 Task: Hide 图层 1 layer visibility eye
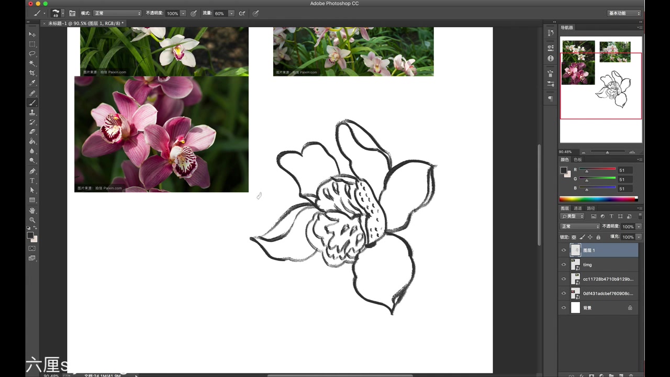pyautogui.click(x=564, y=250)
